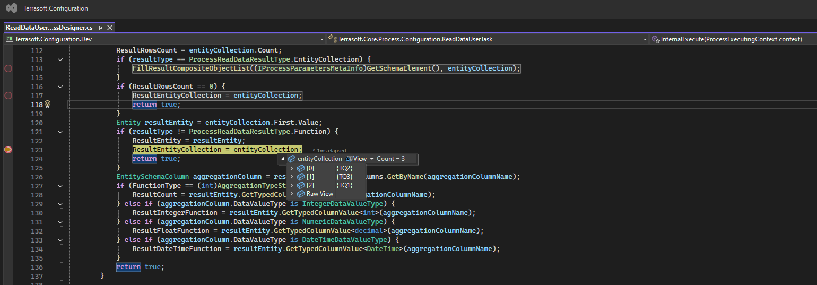Open the View visualizer dropdown arrow
The height and width of the screenshot is (285, 817).
pos(372,159)
